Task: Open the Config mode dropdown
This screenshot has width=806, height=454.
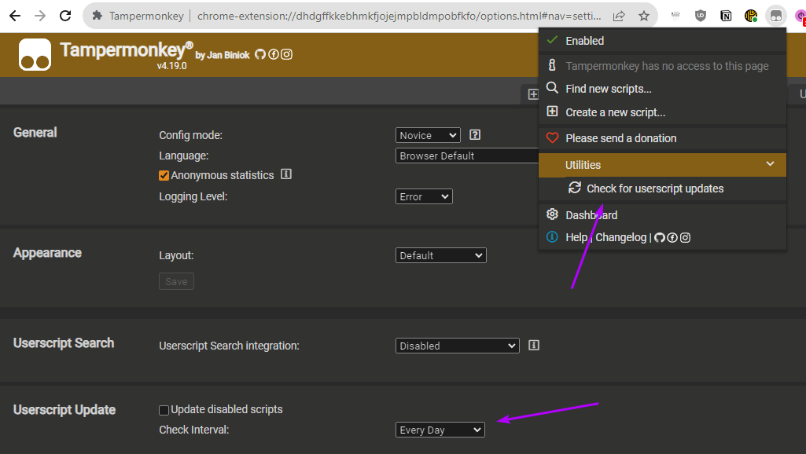Action: coord(428,135)
